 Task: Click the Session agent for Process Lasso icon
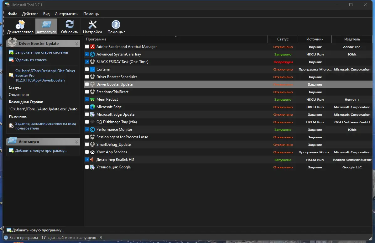pyautogui.click(x=92, y=137)
